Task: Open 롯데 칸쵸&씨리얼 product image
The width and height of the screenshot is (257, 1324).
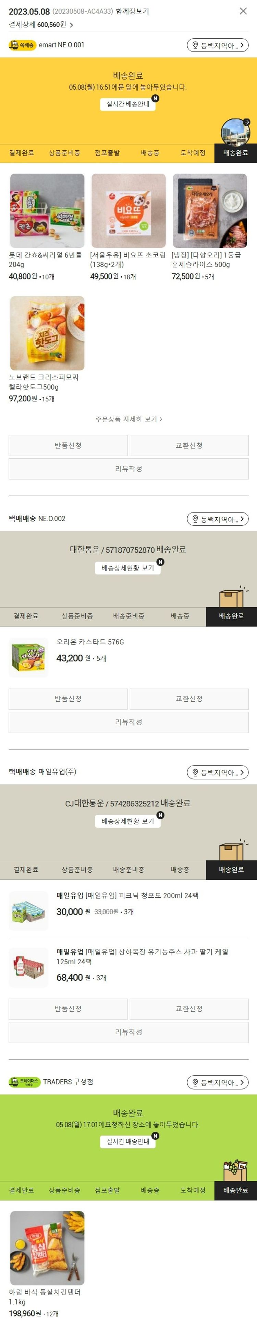Action: coord(47,211)
